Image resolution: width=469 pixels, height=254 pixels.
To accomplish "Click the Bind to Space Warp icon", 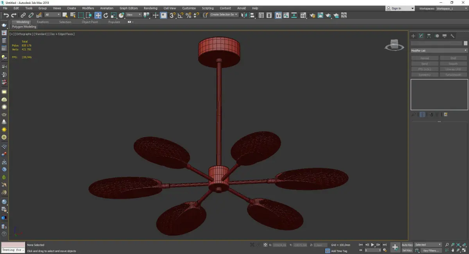I will coord(39,15).
